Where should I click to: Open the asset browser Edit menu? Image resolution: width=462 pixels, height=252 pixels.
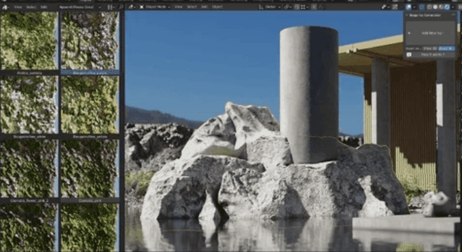point(44,7)
